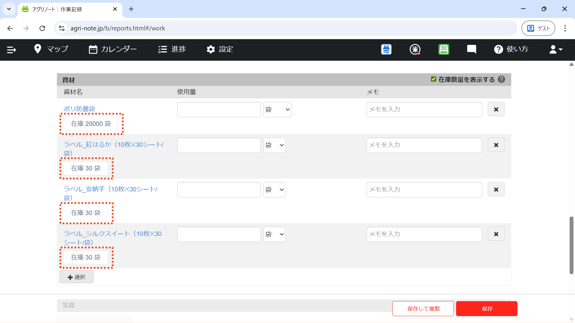The height and width of the screenshot is (323, 575).
Task: Open the hamburger side menu icon
Action: pyautogui.click(x=11, y=50)
